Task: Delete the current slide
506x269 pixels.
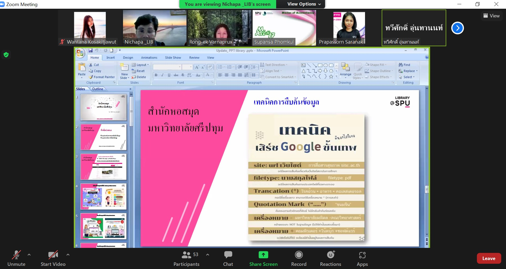Action: coord(139,77)
